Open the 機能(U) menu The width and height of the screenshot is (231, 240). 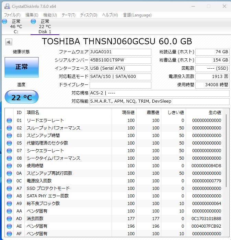[x=50, y=15]
